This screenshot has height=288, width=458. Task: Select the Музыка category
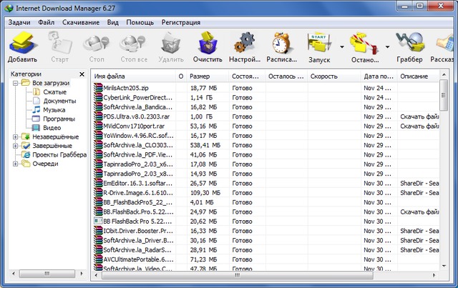point(54,110)
